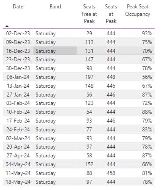This screenshot has width=163, height=190.
Task: Select the 02-Dec-23 date cell
Action: 18,34
